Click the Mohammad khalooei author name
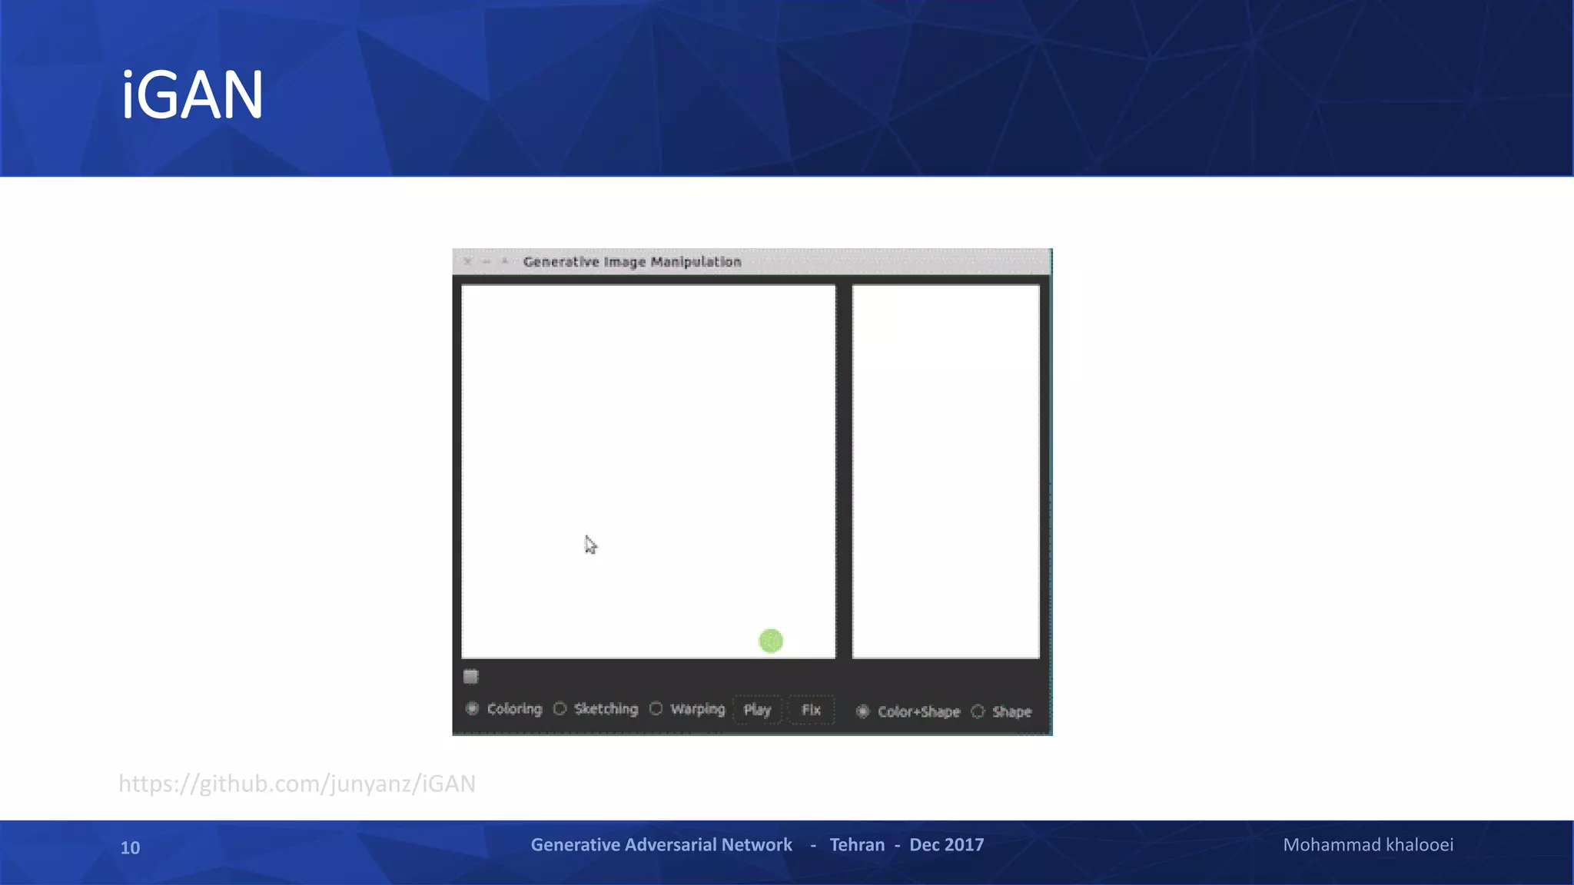1574x885 pixels. [1368, 845]
